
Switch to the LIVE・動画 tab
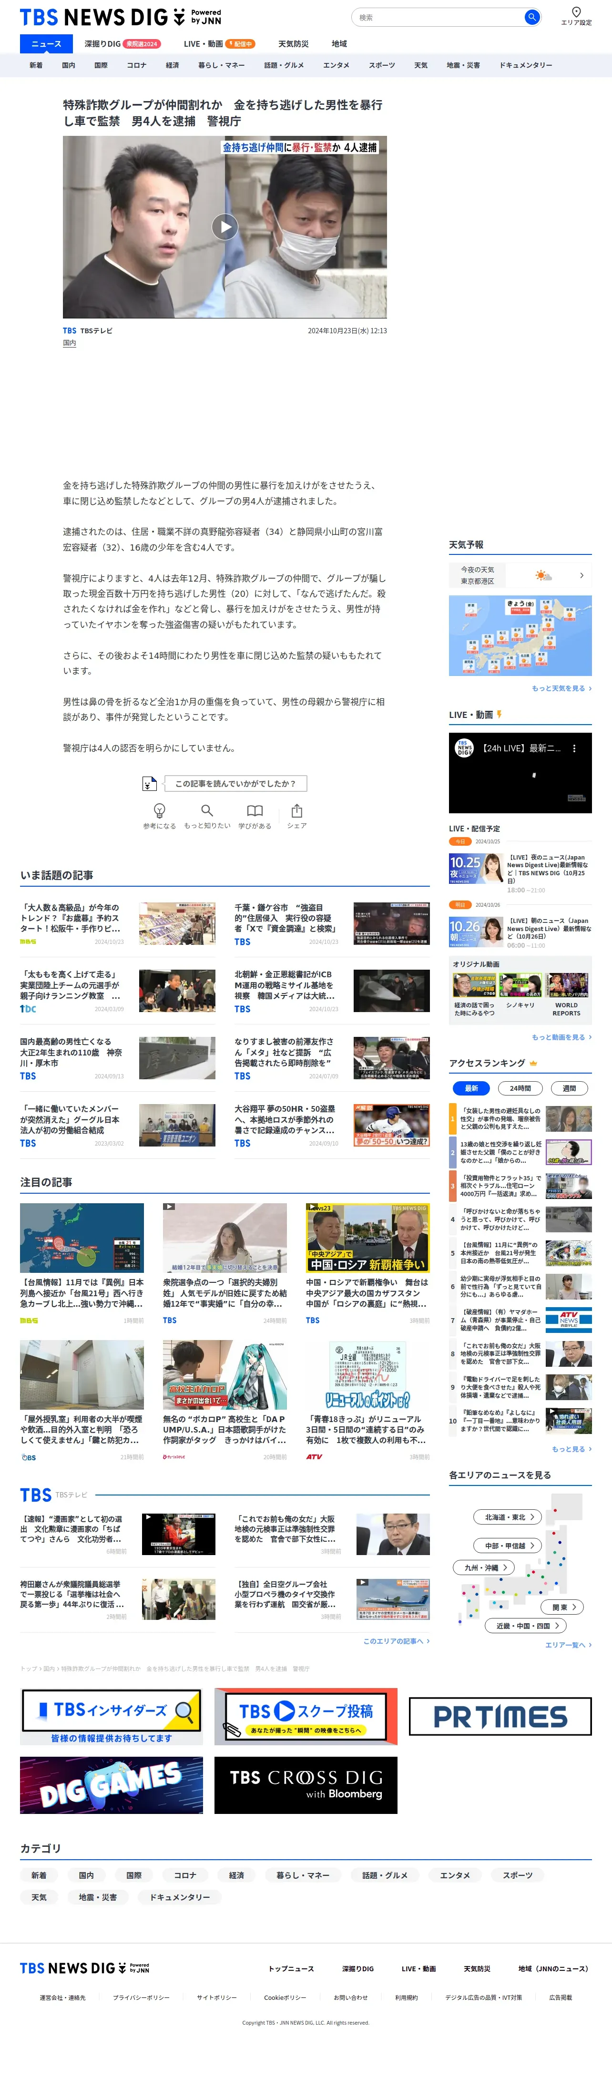coord(219,44)
